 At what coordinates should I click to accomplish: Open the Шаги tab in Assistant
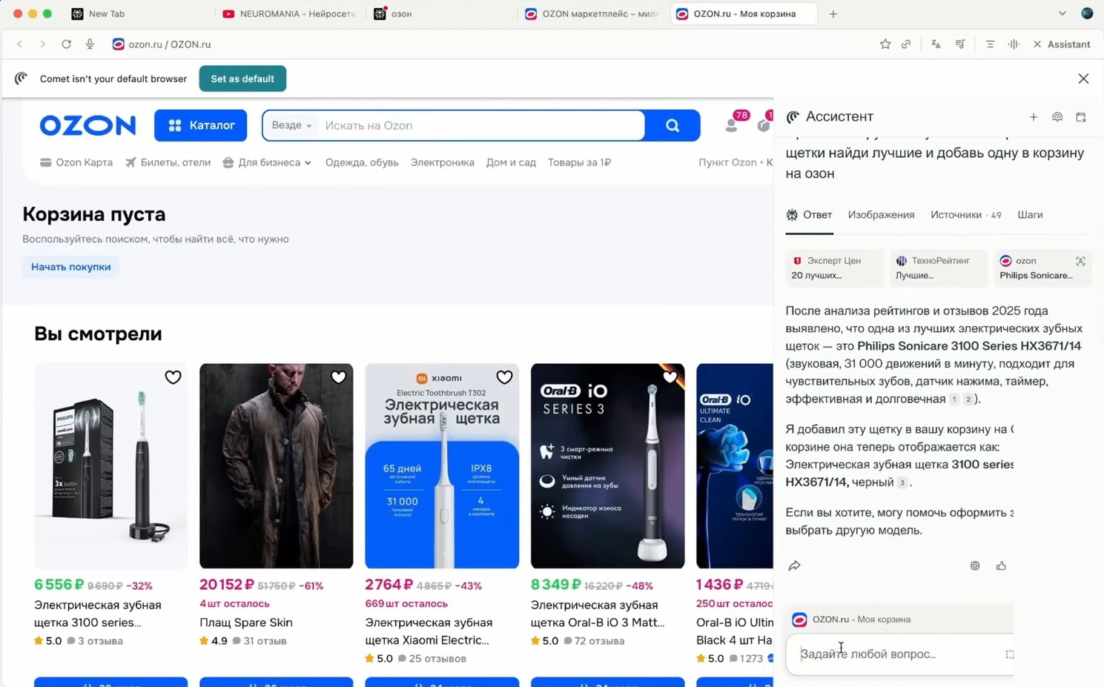point(1030,215)
